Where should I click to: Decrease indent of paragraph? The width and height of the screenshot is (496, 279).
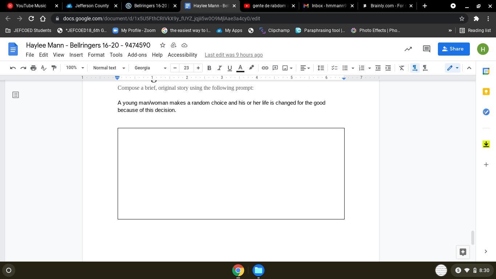tap(378, 68)
